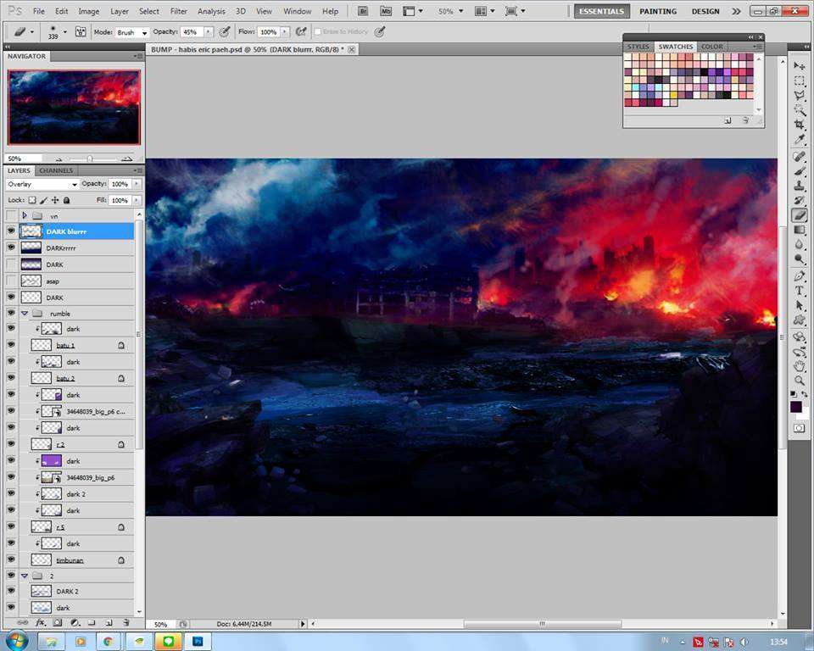Activate the Hand tool
The height and width of the screenshot is (651, 814).
coord(800,366)
